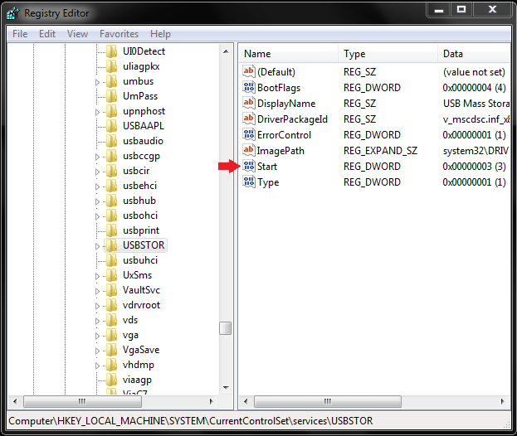This screenshot has width=517, height=436.
Task: Click the DWORD icon beside Type value
Action: click(249, 182)
